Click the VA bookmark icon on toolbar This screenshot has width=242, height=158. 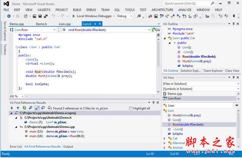coord(234,16)
